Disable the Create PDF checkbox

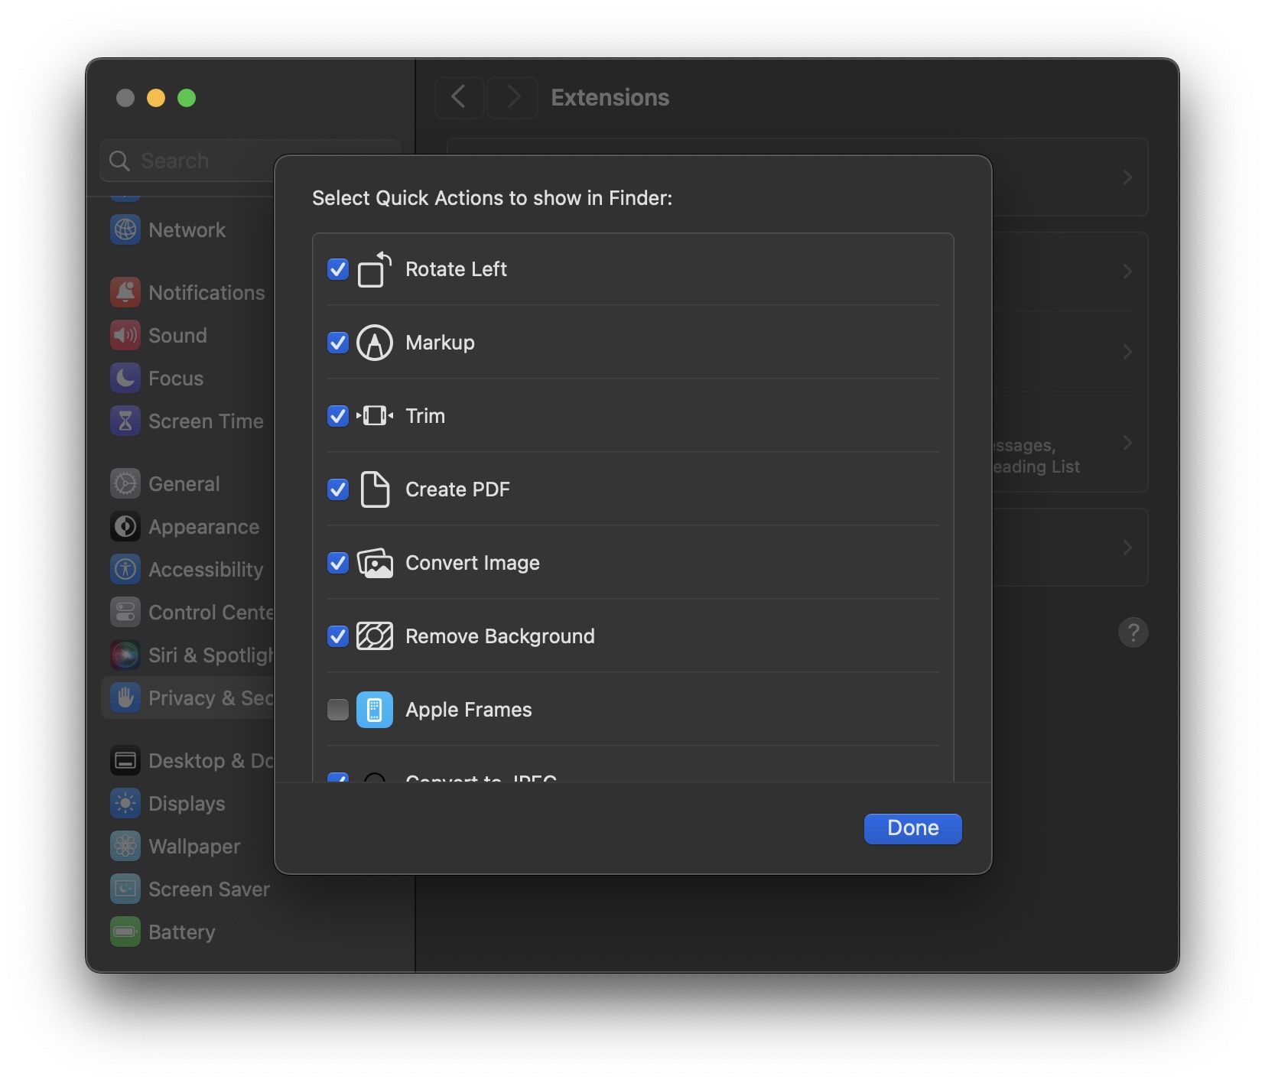pyautogui.click(x=337, y=489)
